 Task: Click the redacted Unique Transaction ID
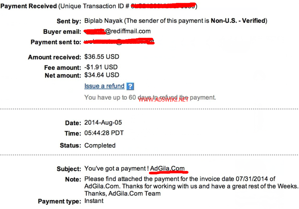coord(163,6)
